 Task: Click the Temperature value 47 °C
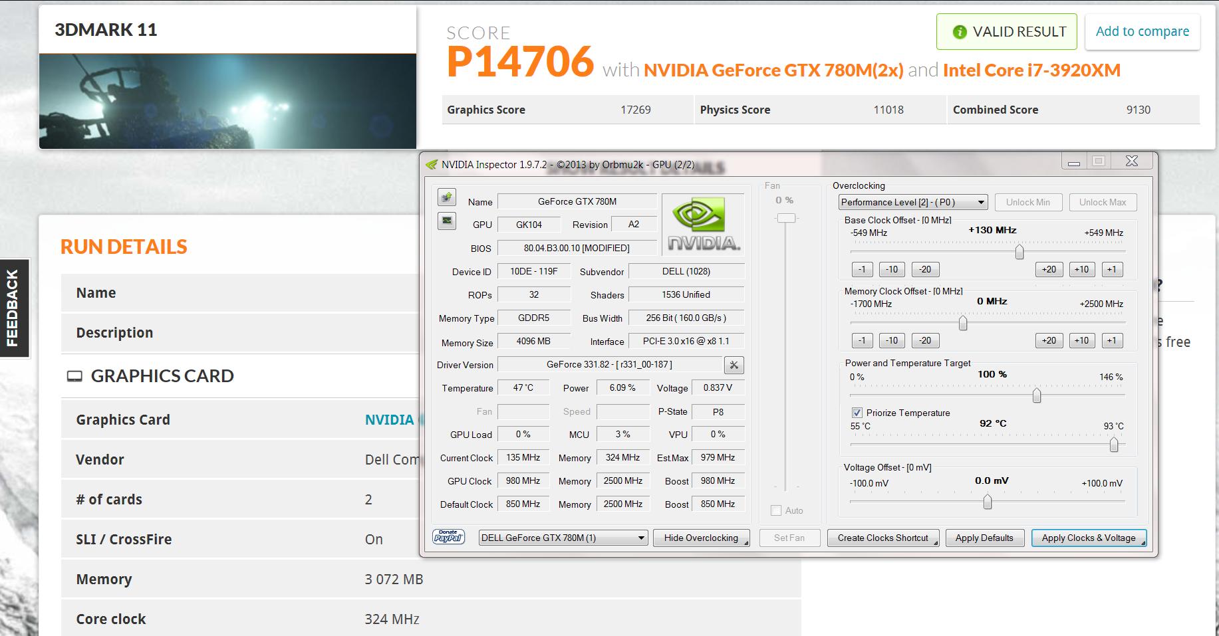click(523, 387)
